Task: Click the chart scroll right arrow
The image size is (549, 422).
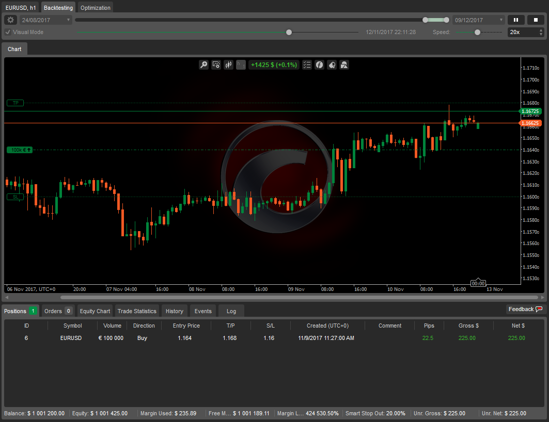Action: click(543, 298)
